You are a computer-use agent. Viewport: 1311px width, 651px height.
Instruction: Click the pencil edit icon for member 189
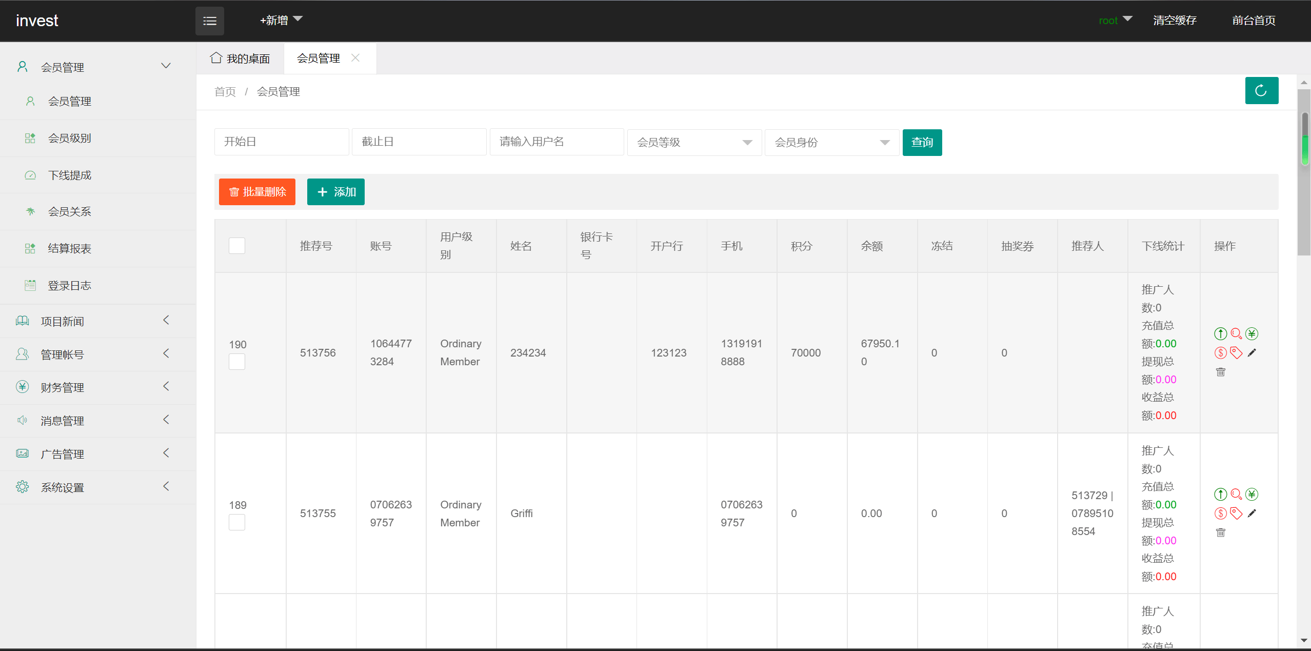click(1252, 514)
